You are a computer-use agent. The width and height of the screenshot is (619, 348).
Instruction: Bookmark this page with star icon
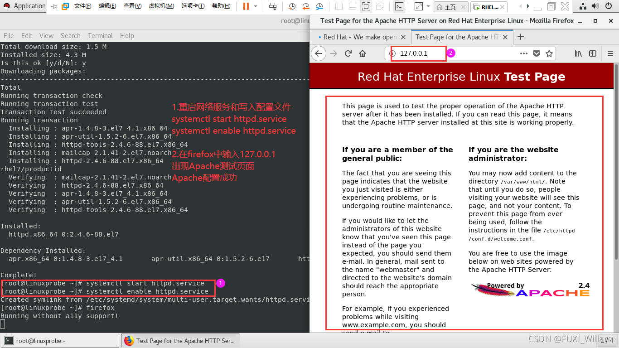pyautogui.click(x=549, y=53)
